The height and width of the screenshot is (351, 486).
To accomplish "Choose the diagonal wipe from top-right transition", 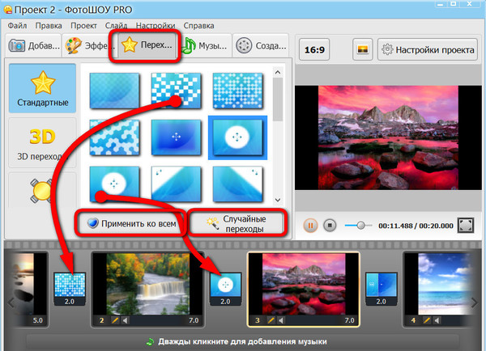I will (x=237, y=184).
